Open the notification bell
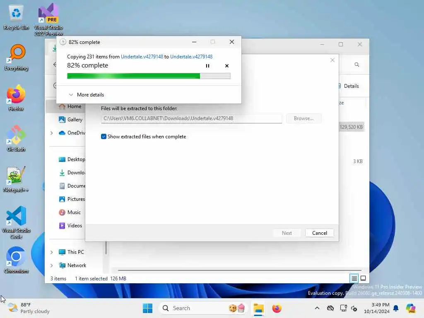Viewport: 424px width, 318px height. click(x=396, y=308)
